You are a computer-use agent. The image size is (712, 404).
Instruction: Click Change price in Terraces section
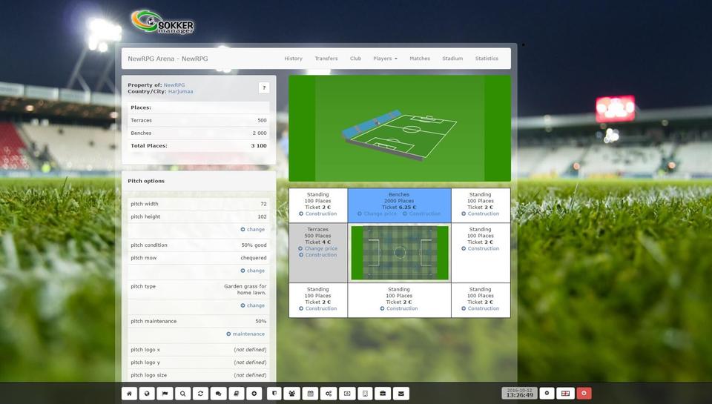320,249
